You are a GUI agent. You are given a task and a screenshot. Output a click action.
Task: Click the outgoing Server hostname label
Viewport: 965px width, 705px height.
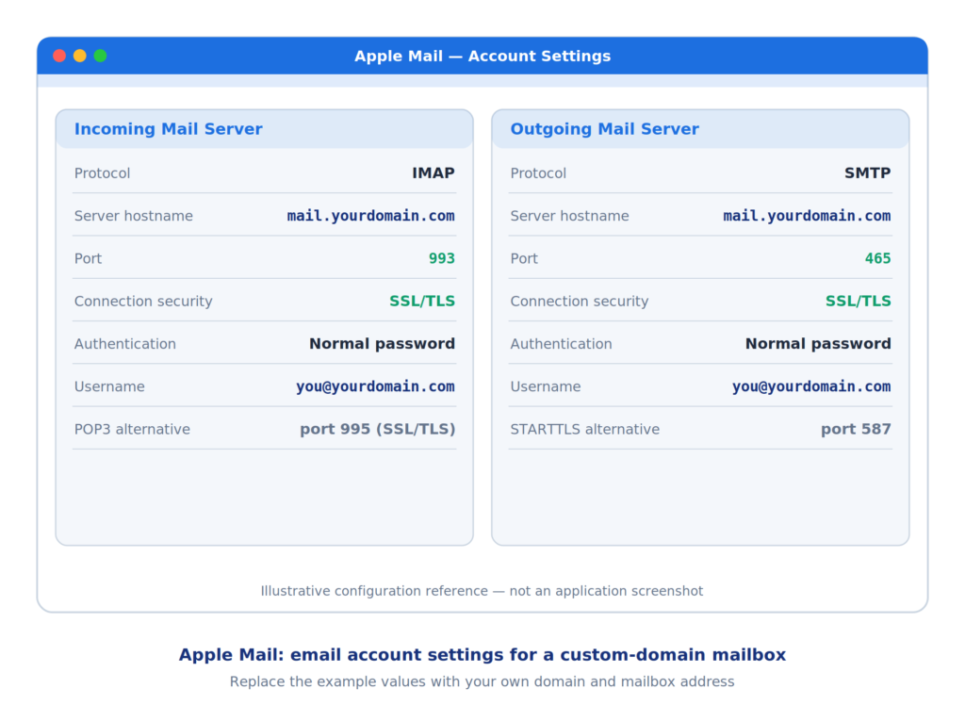[x=569, y=216]
